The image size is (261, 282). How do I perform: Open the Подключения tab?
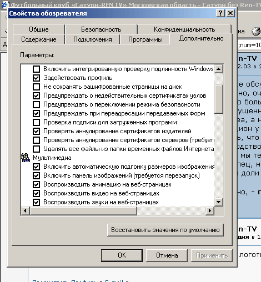(93, 39)
